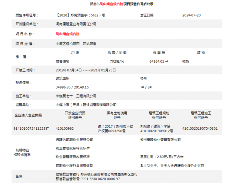Screen dimensions: 236x185
Task: Click the 总面积 column header
Action: [x=159, y=53]
